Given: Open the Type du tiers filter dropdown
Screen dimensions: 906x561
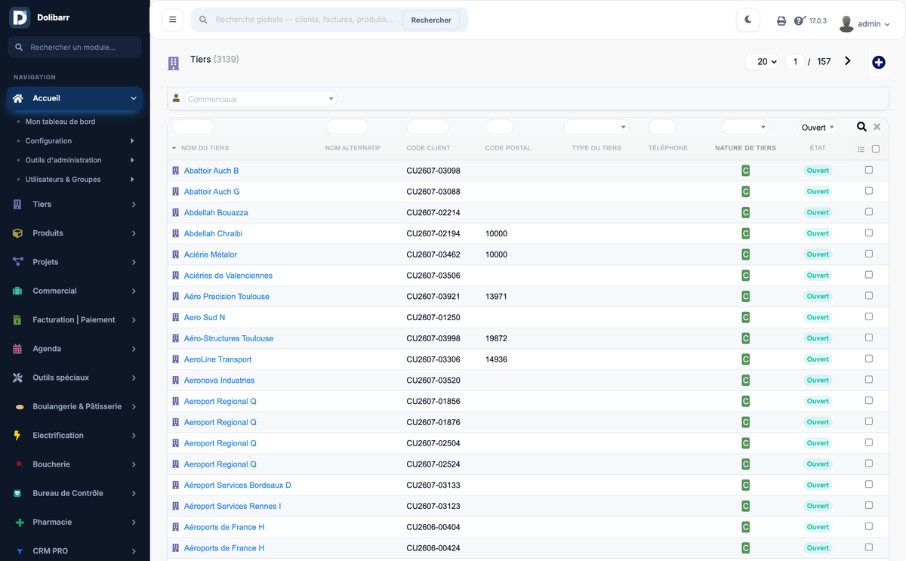Looking at the screenshot, I should click(x=596, y=127).
